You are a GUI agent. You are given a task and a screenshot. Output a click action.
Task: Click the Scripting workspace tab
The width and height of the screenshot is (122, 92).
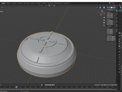66,3
